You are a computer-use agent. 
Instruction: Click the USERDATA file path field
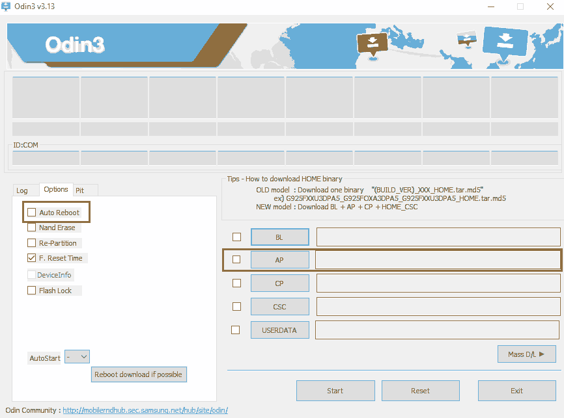click(438, 330)
